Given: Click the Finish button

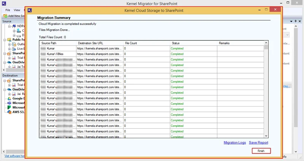Looking at the screenshot, I should click(x=261, y=151).
